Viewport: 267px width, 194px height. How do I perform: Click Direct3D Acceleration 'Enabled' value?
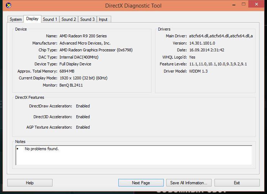(x=83, y=117)
